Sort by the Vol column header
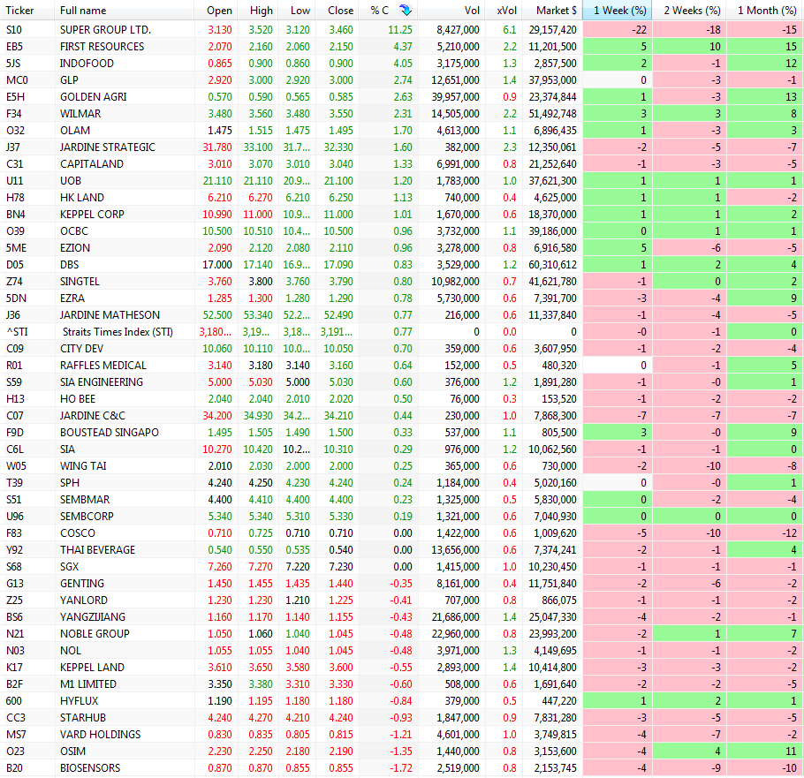Image resolution: width=804 pixels, height=778 pixels. tap(470, 11)
